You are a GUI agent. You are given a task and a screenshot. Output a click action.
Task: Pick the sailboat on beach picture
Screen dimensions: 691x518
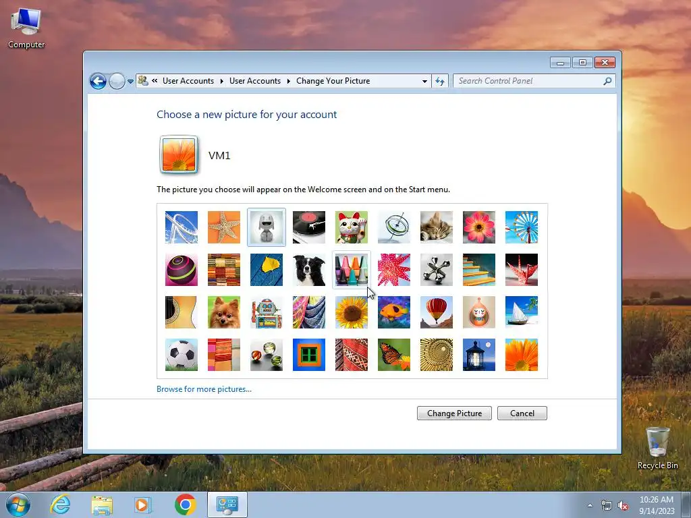(x=522, y=312)
